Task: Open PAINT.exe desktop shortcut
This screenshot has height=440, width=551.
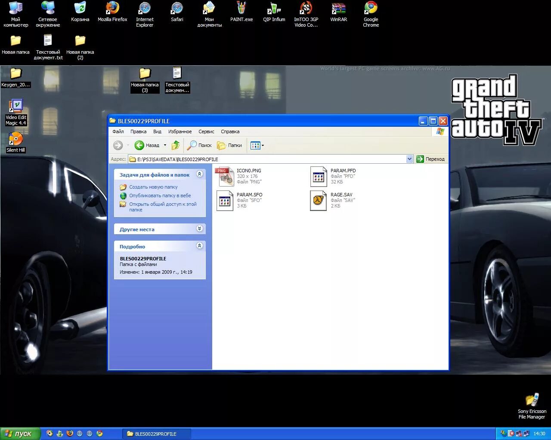Action: [x=241, y=12]
